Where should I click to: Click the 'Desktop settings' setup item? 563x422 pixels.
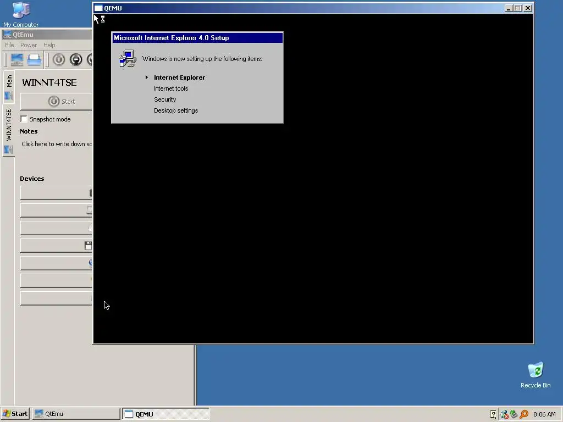[x=176, y=110]
